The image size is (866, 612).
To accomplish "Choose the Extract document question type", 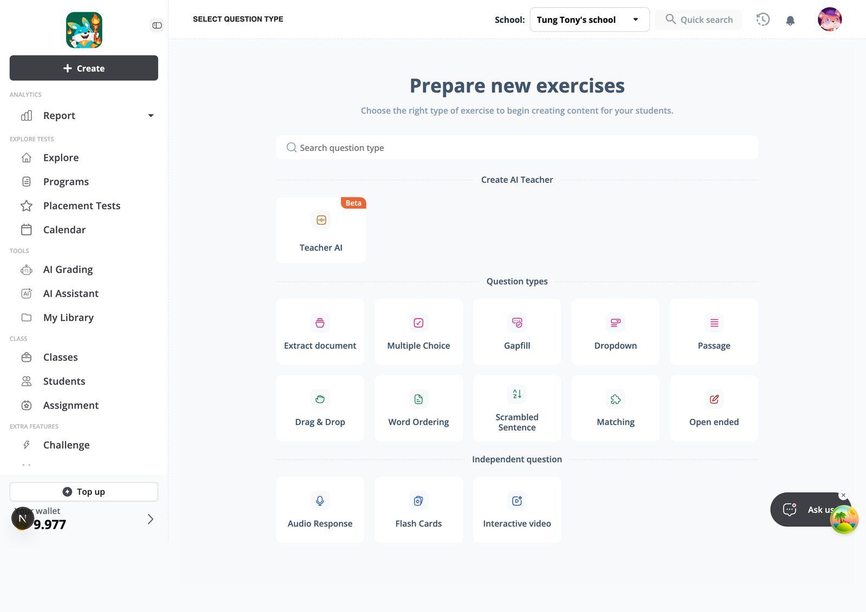I will pyautogui.click(x=320, y=332).
